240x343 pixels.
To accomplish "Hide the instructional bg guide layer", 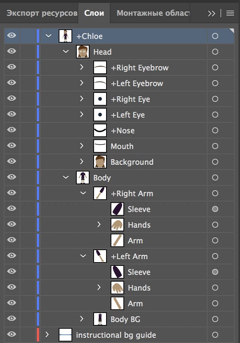I will pos(12,335).
